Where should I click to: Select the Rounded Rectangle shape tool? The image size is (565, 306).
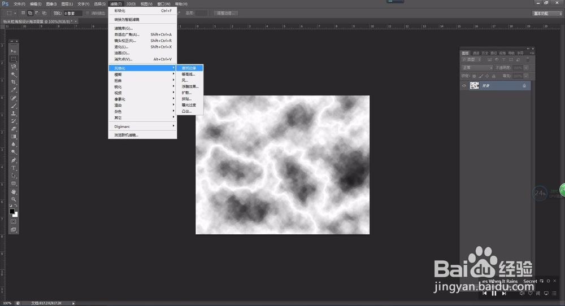[x=14, y=183]
